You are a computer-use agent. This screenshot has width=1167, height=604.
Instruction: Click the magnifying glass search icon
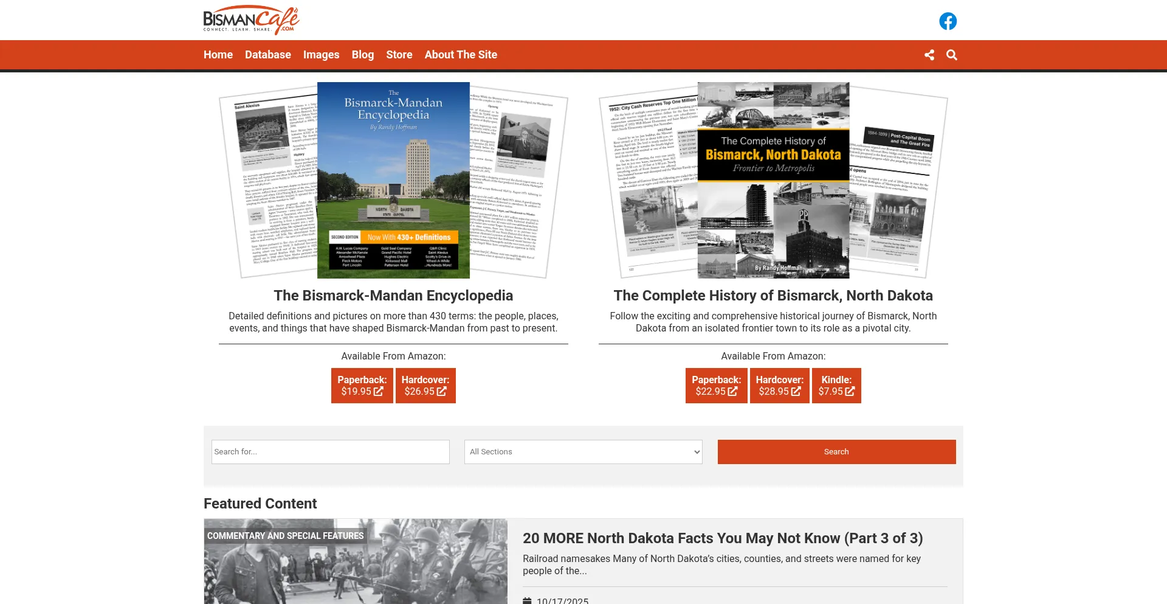[x=952, y=55]
